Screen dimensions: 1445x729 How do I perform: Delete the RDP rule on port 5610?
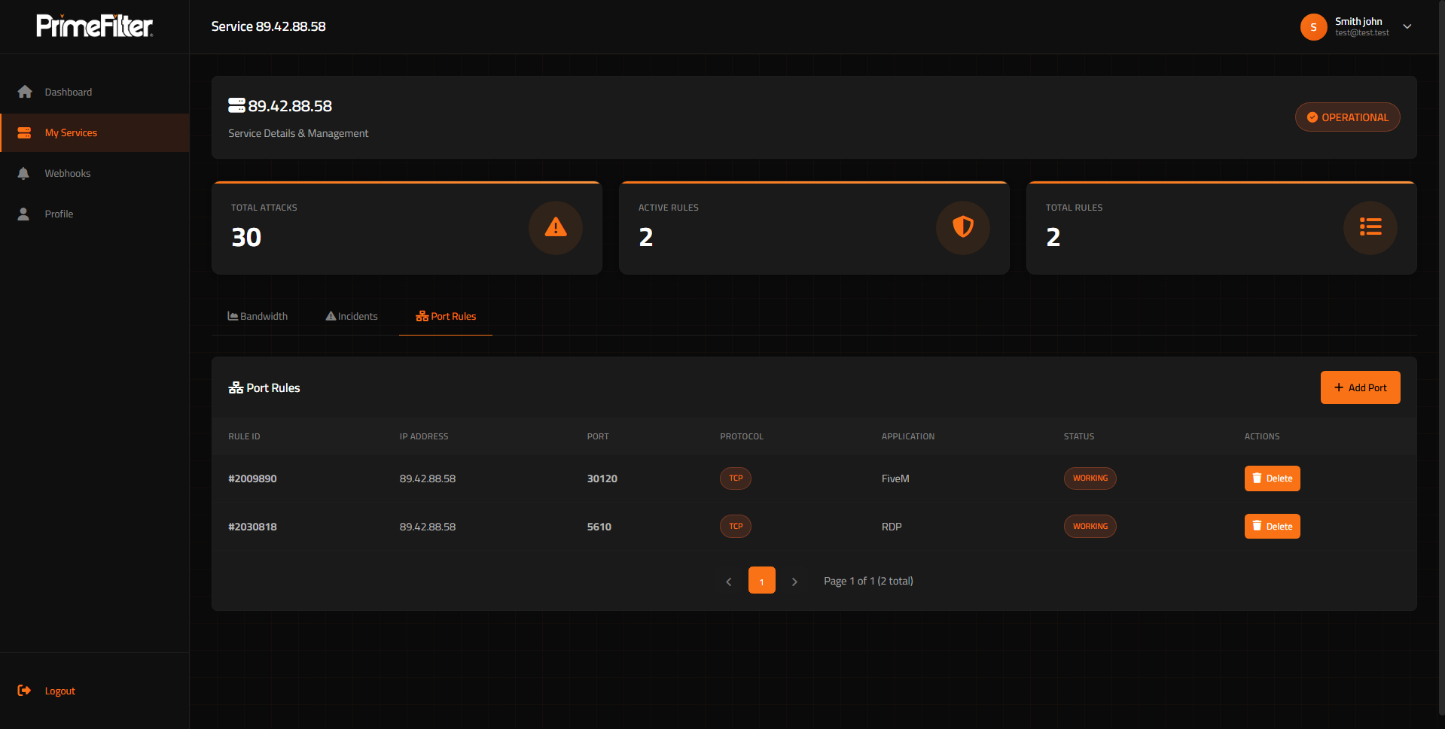pyautogui.click(x=1272, y=527)
